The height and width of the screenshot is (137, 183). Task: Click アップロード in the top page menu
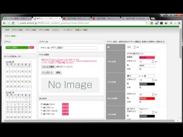tap(68, 30)
